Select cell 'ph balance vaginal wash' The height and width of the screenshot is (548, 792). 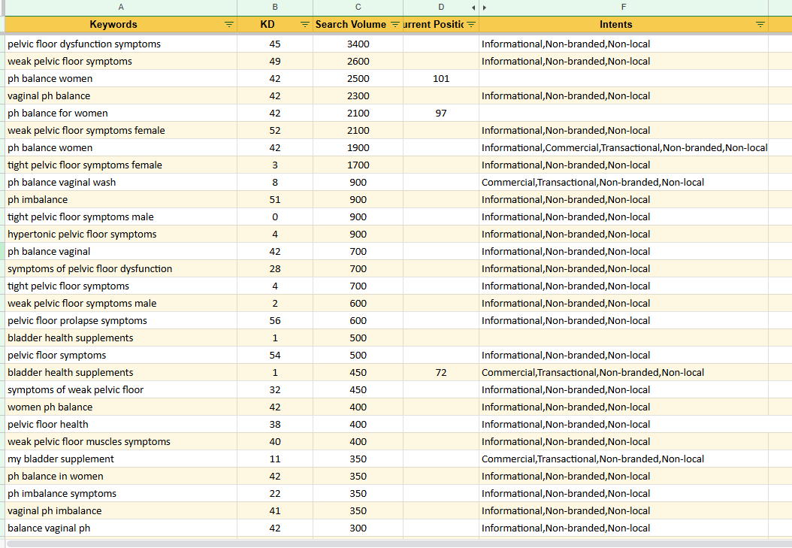[x=121, y=183]
